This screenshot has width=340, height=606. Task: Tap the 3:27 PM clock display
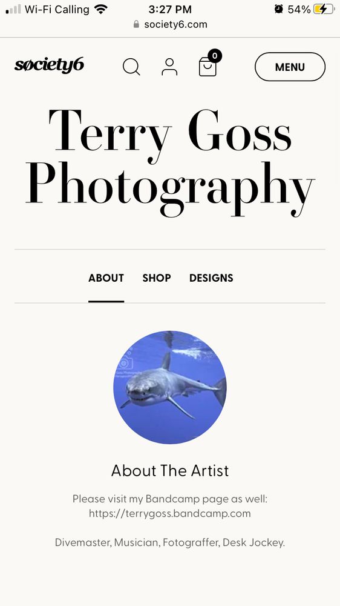170,9
